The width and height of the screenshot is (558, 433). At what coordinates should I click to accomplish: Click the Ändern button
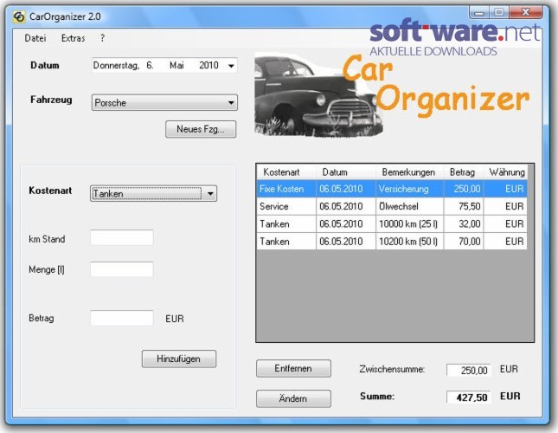tap(293, 398)
